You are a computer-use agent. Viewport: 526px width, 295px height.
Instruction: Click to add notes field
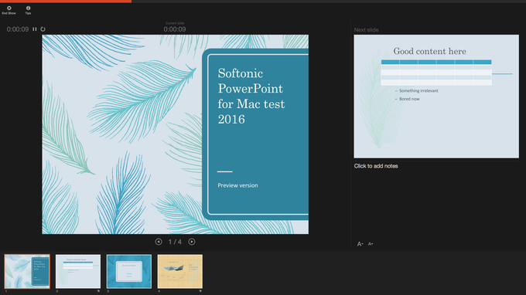pos(376,166)
